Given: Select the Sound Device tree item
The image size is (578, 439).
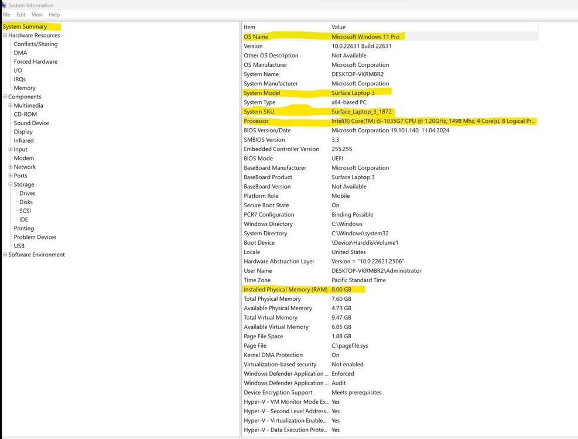Looking at the screenshot, I should [x=32, y=123].
